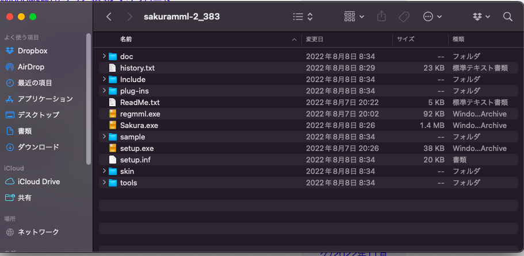Click the 23 KB size value

[434, 68]
